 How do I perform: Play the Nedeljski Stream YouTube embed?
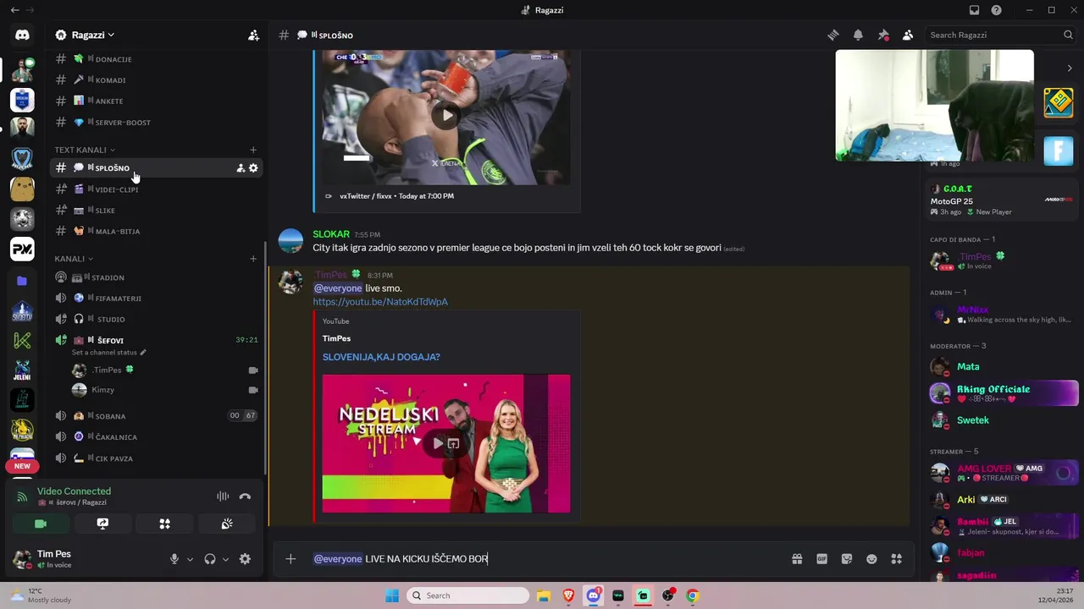[x=438, y=443]
